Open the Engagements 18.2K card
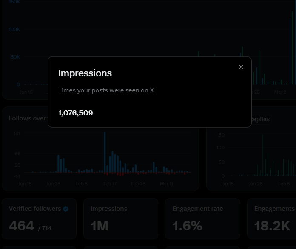The width and height of the screenshot is (296, 249). [x=272, y=218]
